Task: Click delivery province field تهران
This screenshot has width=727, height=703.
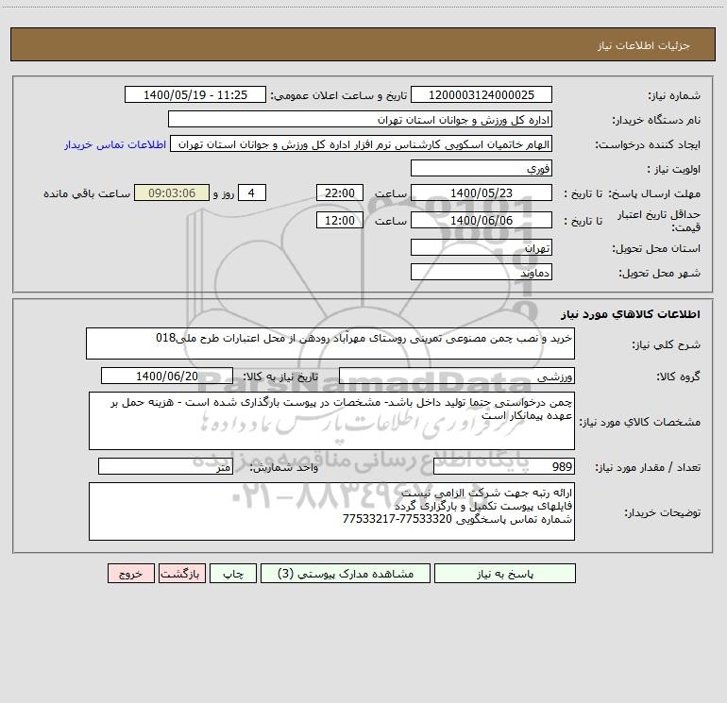Action: coord(482,247)
